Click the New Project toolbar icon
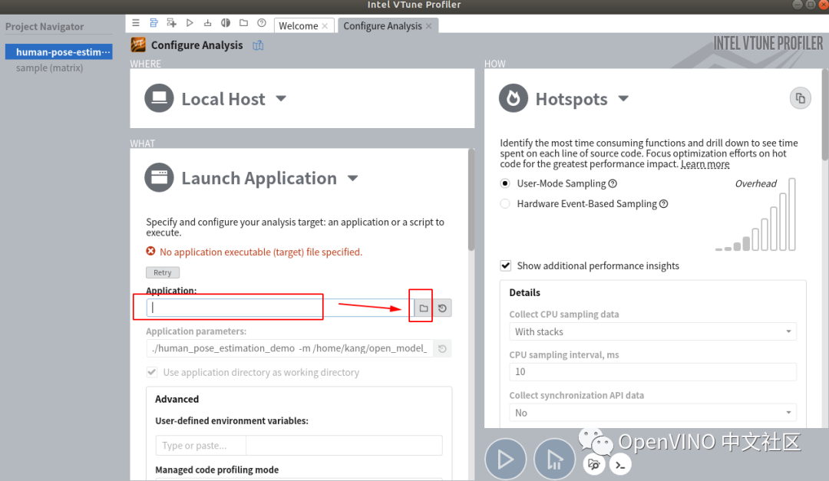Viewport: 829px width, 481px height. (154, 23)
